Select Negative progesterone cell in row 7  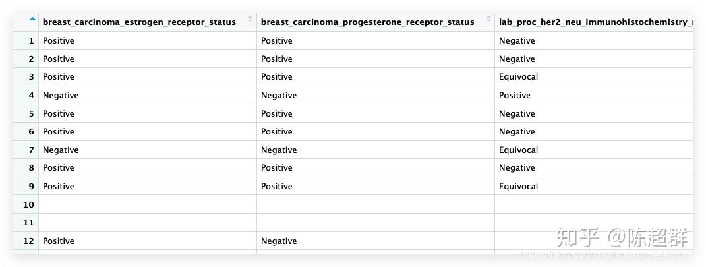click(279, 150)
